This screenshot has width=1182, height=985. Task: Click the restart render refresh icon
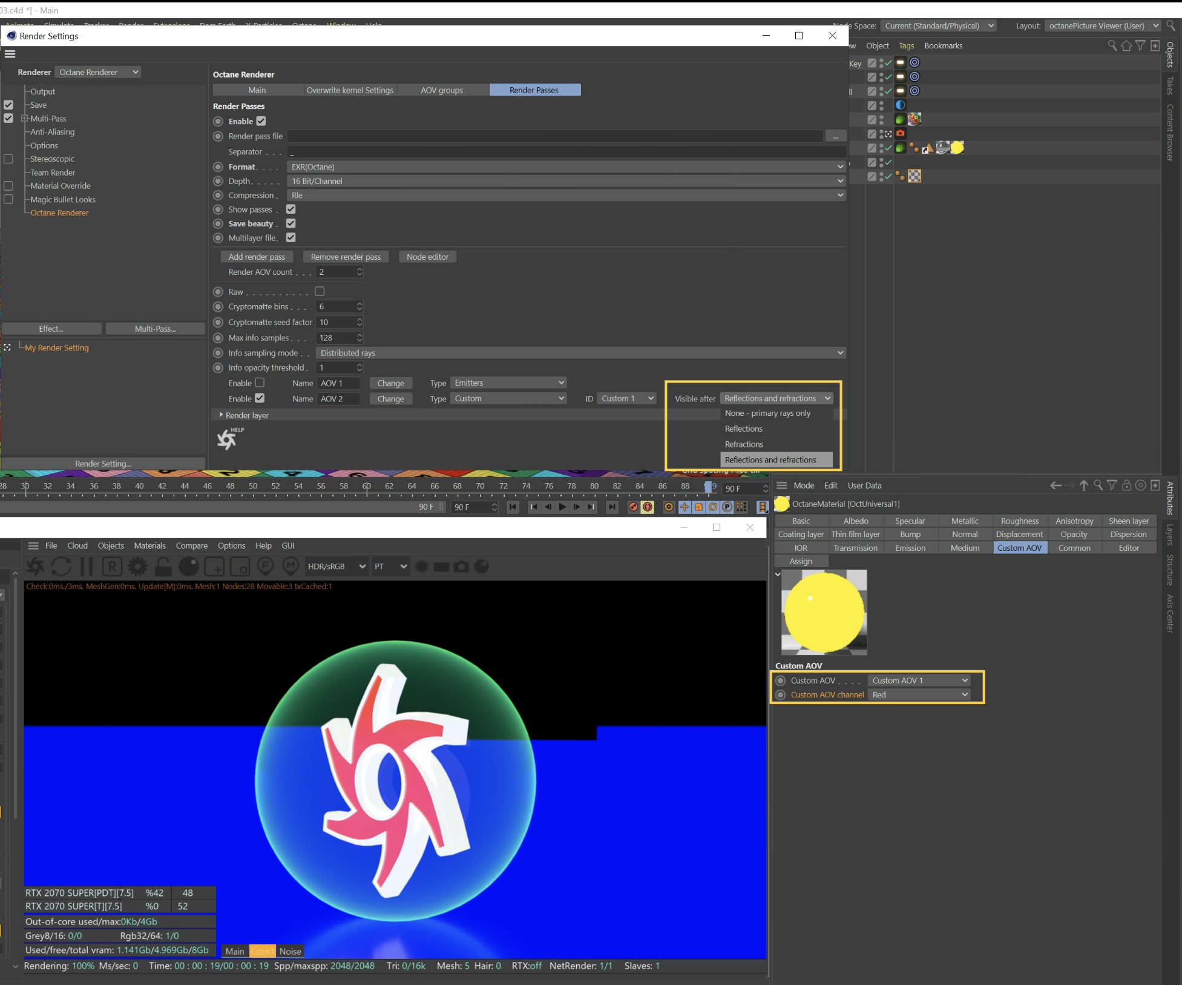(x=61, y=567)
